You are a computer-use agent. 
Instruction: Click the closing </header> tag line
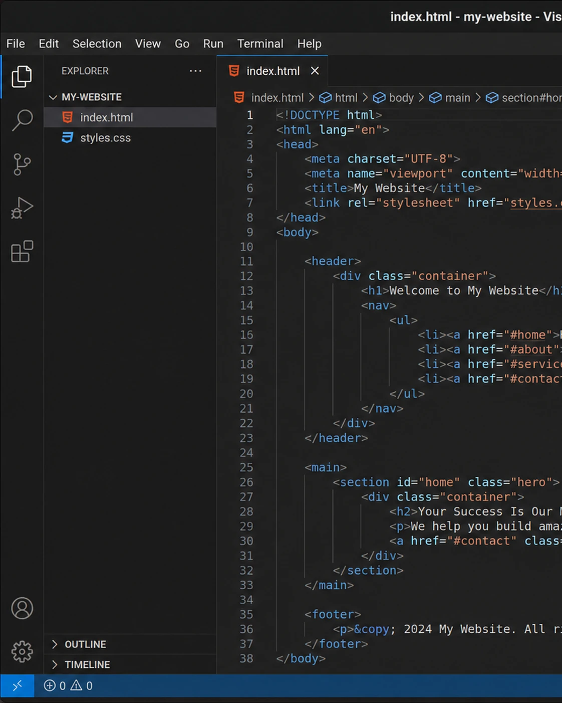[x=336, y=438]
